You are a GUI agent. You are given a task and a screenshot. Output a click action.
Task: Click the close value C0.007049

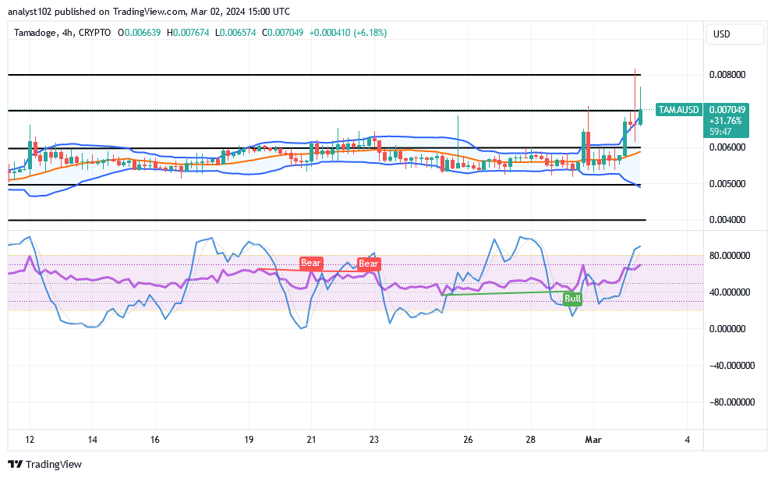(x=282, y=33)
